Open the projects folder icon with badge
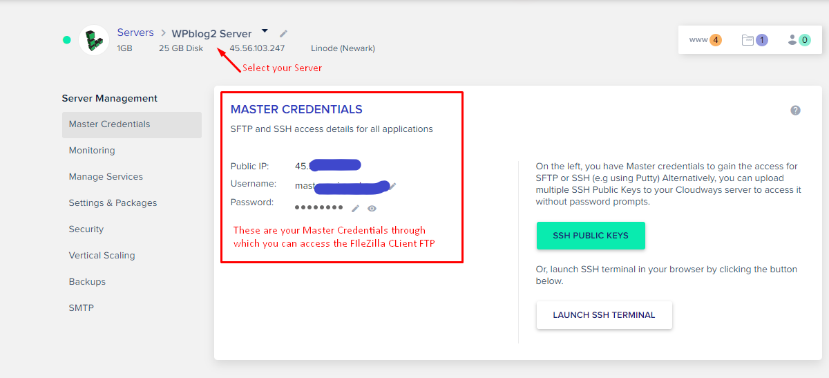 [754, 40]
